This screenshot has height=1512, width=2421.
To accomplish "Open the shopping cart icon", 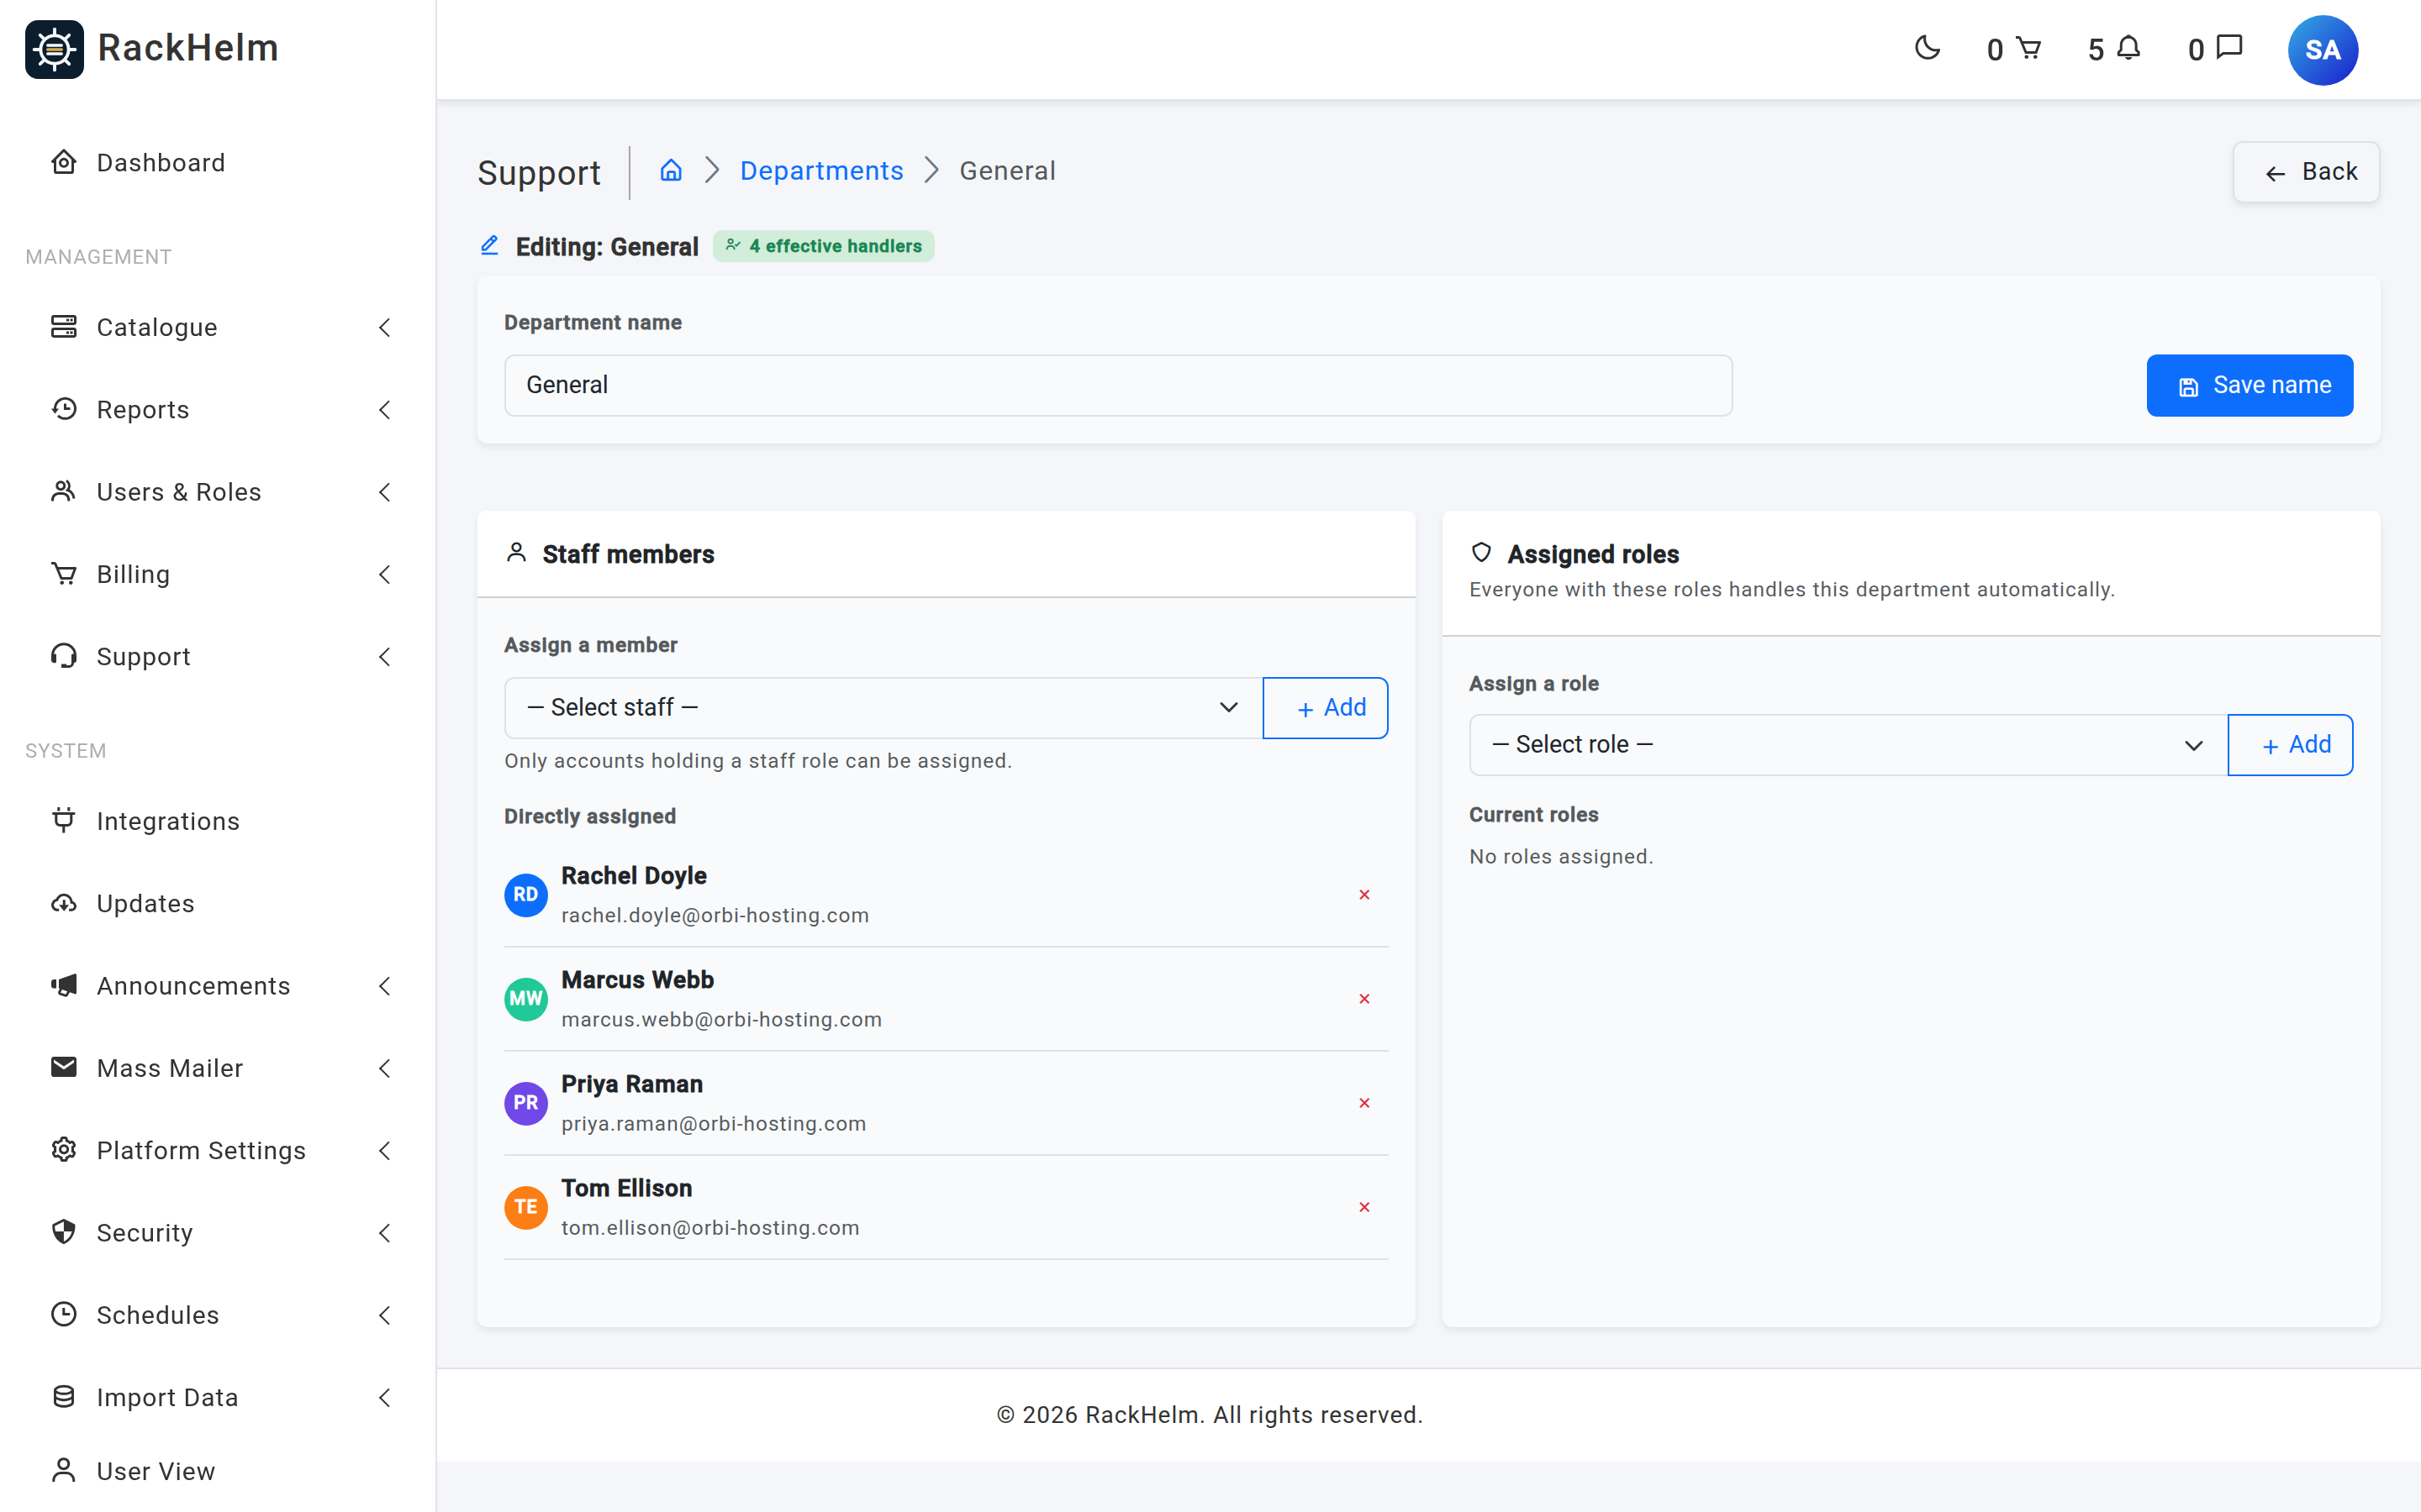I will pyautogui.click(x=2028, y=48).
